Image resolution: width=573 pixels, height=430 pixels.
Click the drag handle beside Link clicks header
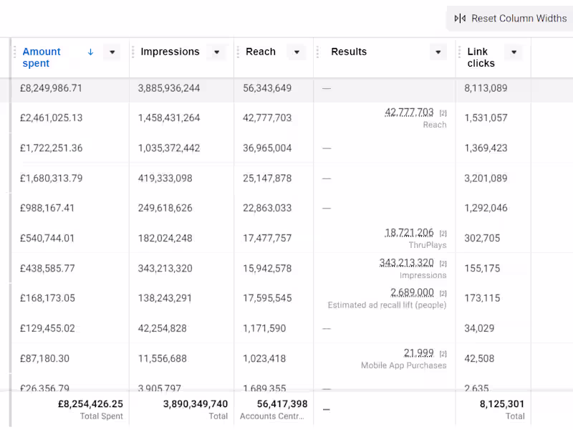click(459, 52)
